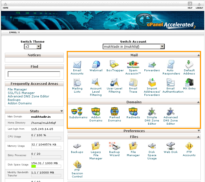The width and height of the screenshot is (205, 182).
Task: Open the Forwarders icon
Action: [x=152, y=65]
